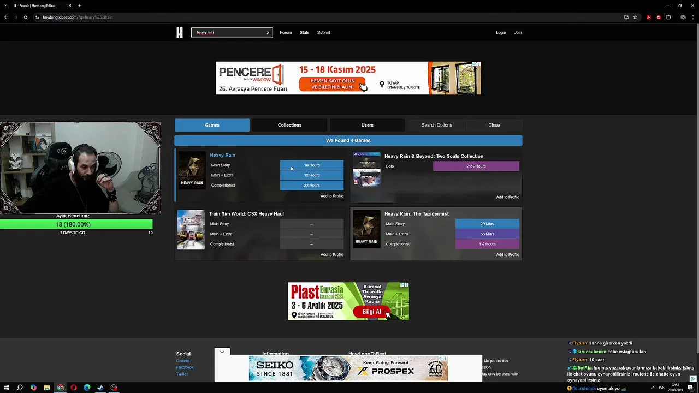Screen dimensions: 699x393
Task: Open the Submit menu item
Action: coord(324,32)
